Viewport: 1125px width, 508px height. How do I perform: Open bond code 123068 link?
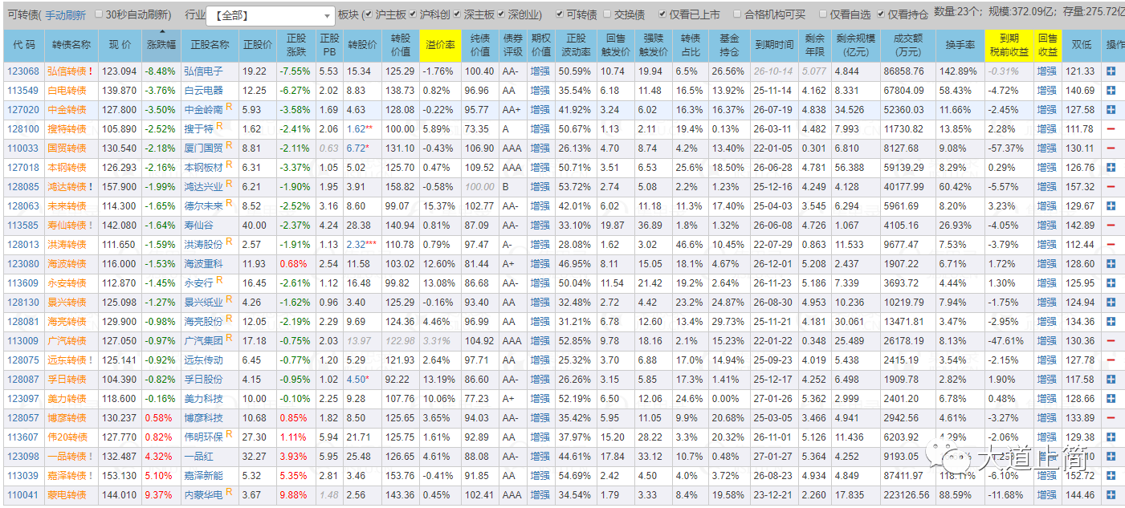[x=23, y=71]
